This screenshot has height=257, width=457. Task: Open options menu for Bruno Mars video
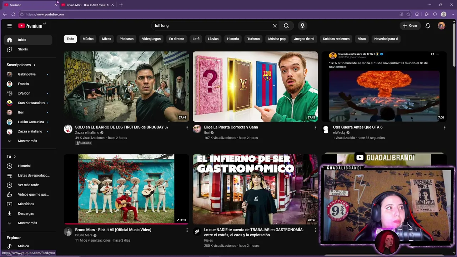(187, 230)
